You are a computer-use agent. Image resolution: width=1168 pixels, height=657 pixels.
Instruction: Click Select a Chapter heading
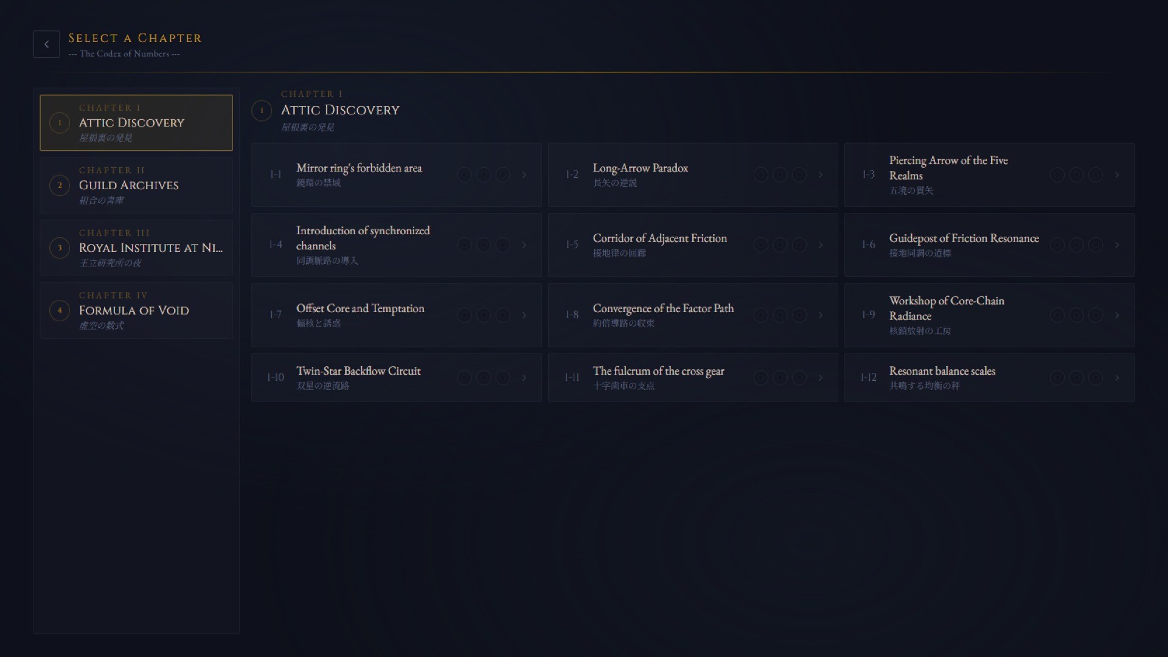coord(135,38)
